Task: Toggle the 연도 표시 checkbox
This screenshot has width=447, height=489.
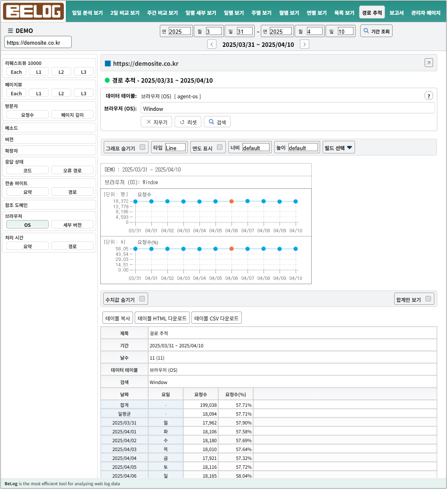Action: tap(220, 147)
